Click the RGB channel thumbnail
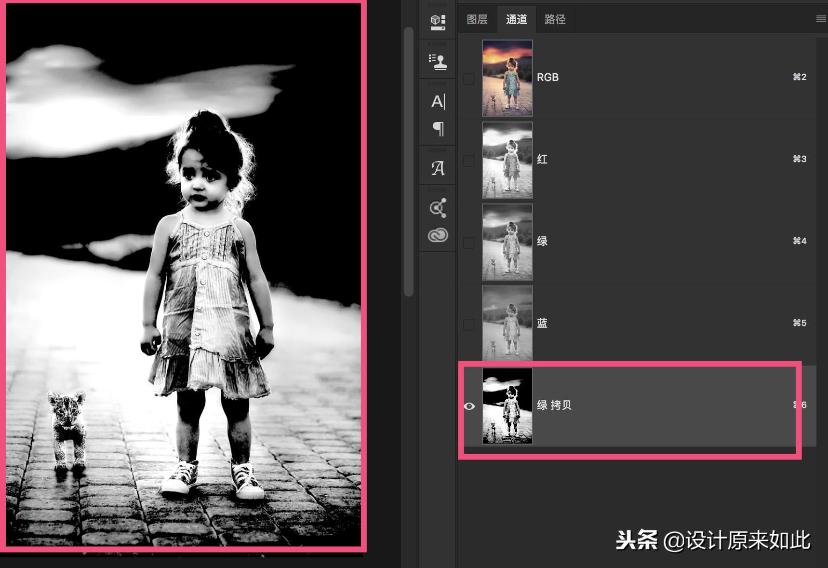 coord(507,78)
